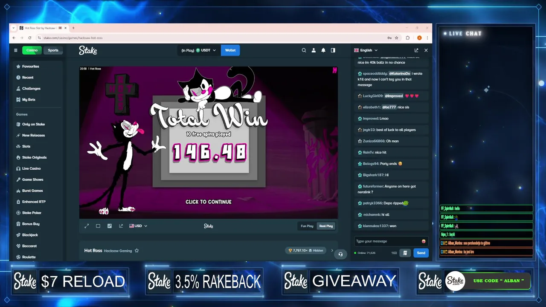
Task: Bookmark this page star icon
Action: [x=396, y=38]
